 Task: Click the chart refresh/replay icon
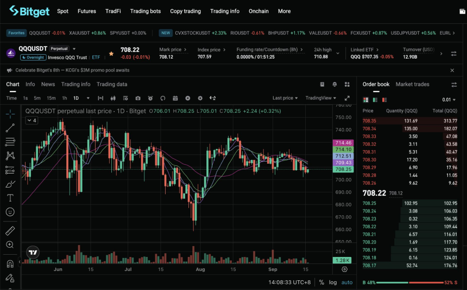click(162, 98)
